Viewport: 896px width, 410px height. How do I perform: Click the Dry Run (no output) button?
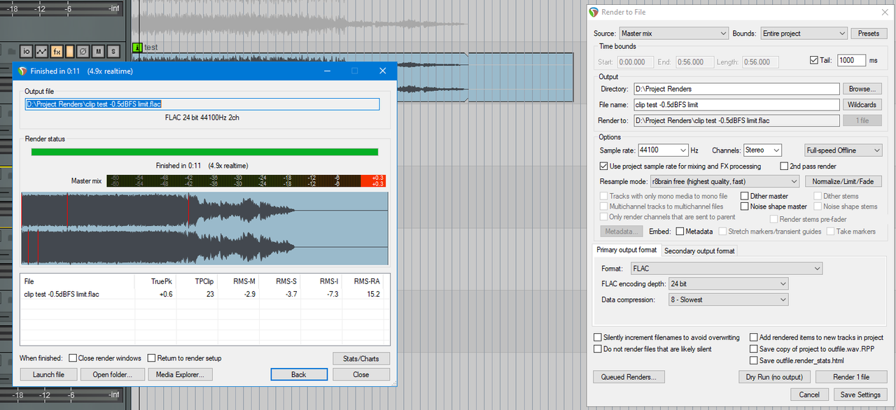774,377
